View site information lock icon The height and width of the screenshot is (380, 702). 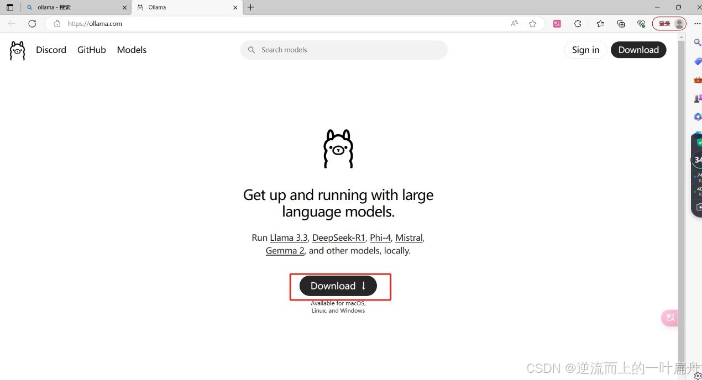[56, 24]
